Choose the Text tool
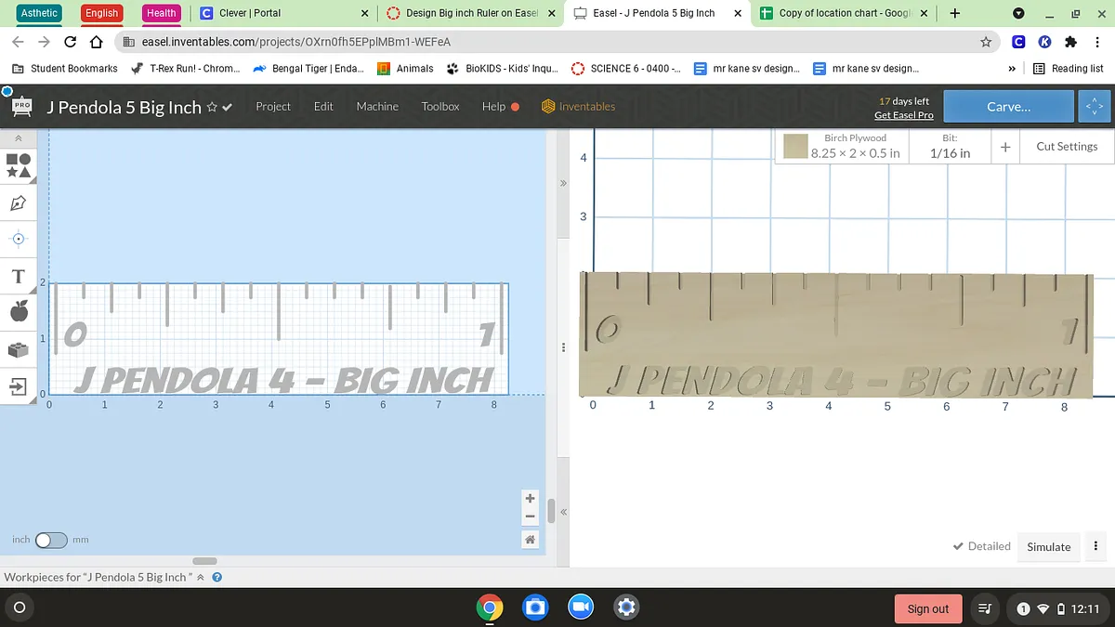Image resolution: width=1115 pixels, height=627 pixels. point(19,277)
